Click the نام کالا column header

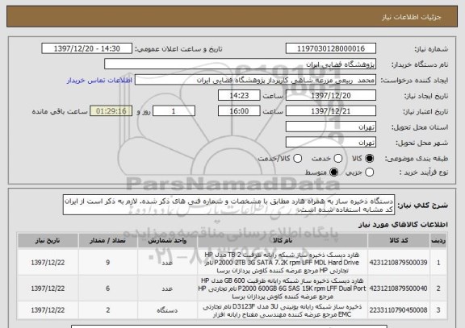283,240
